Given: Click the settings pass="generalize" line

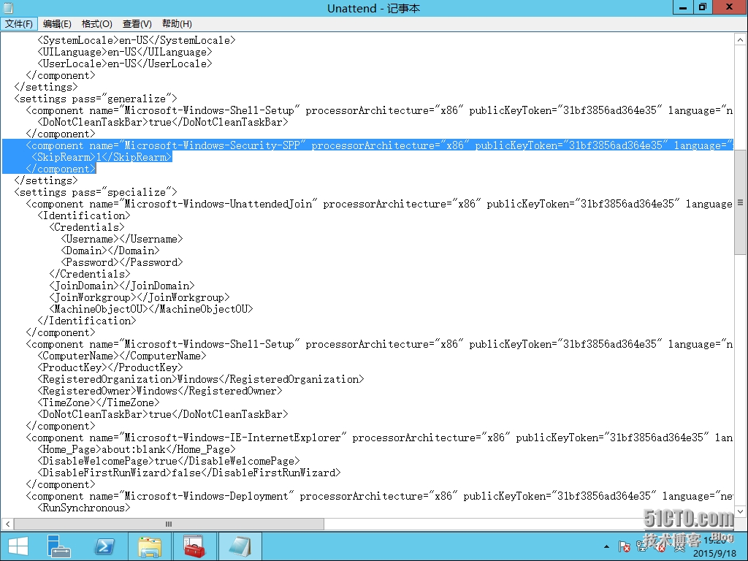Looking at the screenshot, I should click(x=96, y=99).
